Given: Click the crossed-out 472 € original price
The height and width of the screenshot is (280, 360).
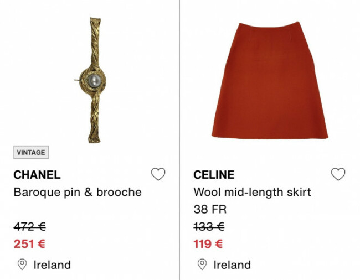Looking at the screenshot, I should [29, 227].
